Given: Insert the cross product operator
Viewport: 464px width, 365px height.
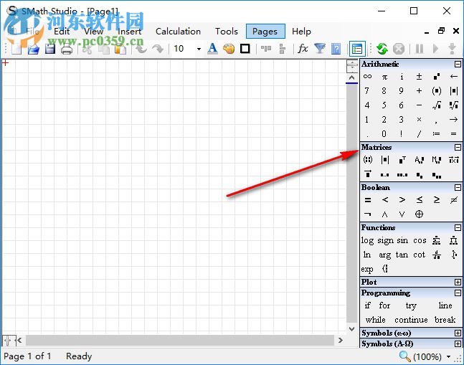Looking at the screenshot, I should [x=454, y=160].
